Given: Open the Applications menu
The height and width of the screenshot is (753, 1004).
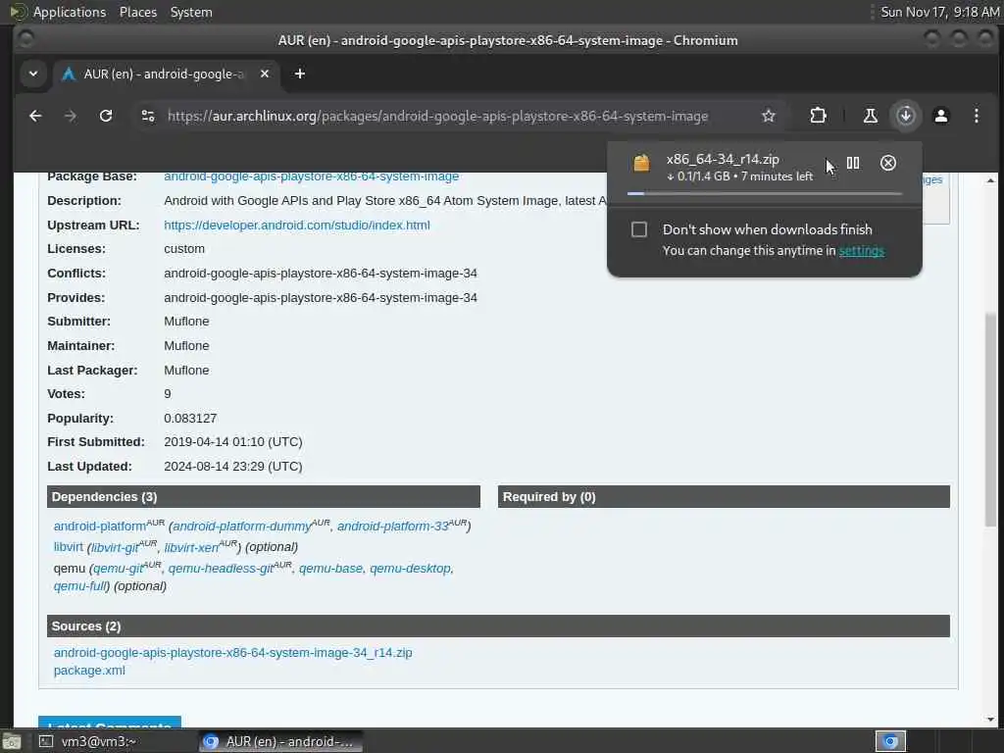Looking at the screenshot, I should pyautogui.click(x=70, y=12).
